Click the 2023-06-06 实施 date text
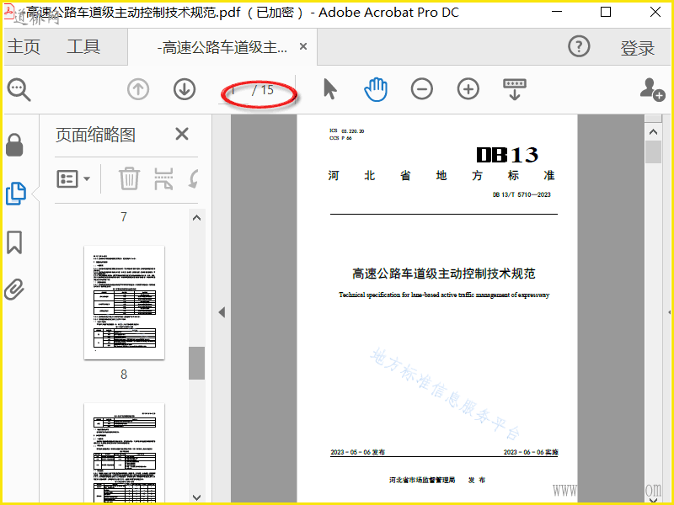The width and height of the screenshot is (674, 505). (x=531, y=452)
